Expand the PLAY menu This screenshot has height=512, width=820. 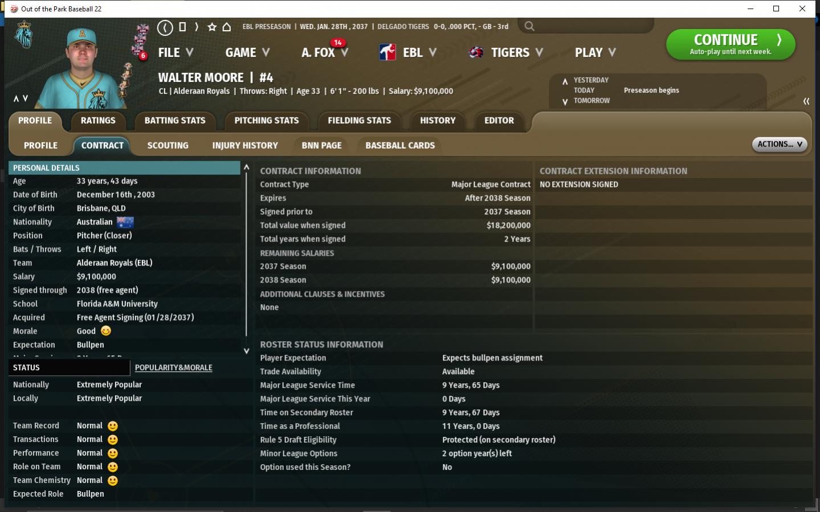pyautogui.click(x=595, y=52)
